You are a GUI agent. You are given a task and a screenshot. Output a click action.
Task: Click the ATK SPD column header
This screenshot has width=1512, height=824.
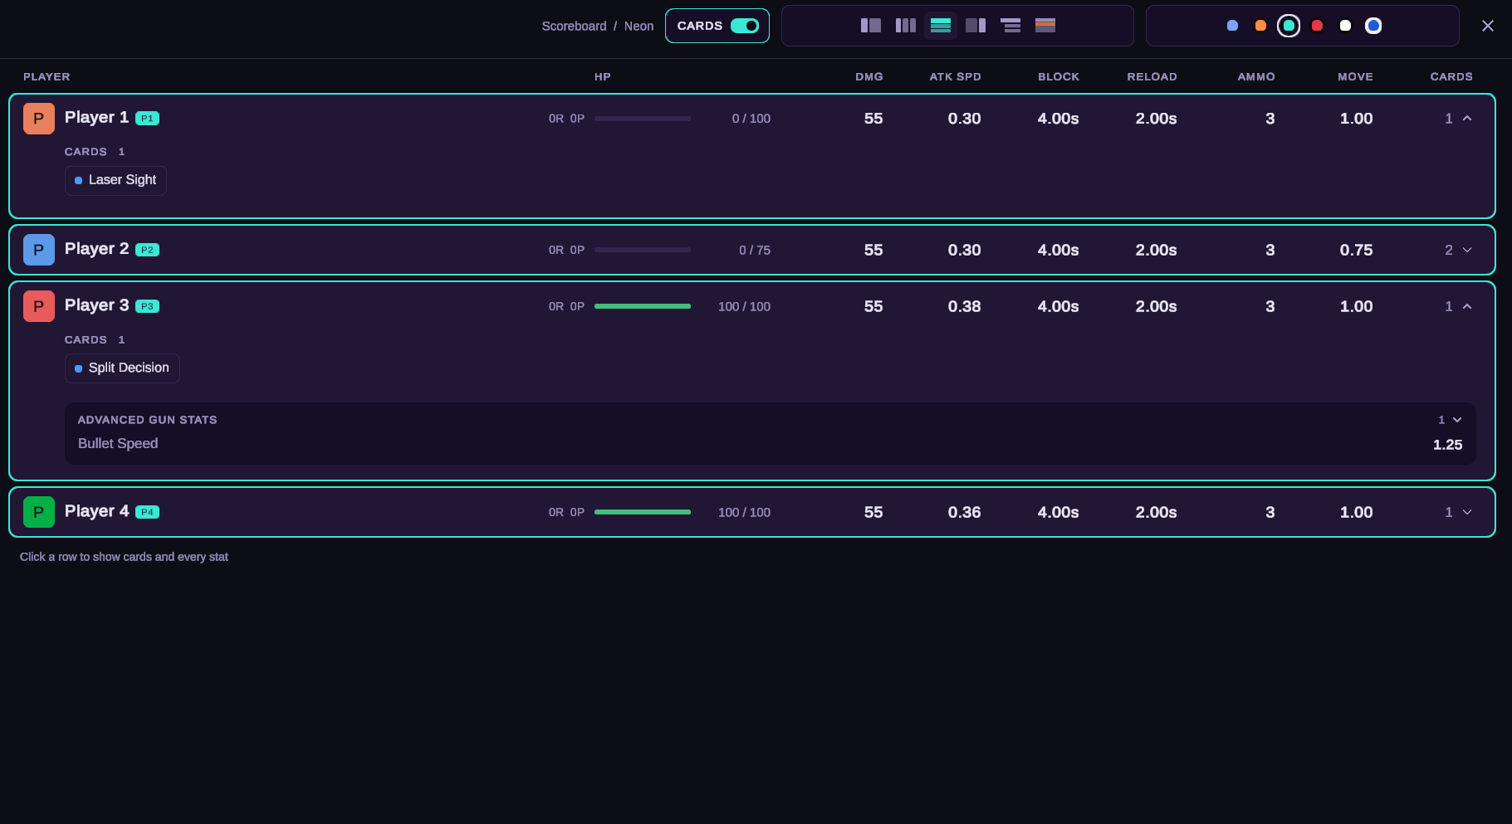point(955,76)
